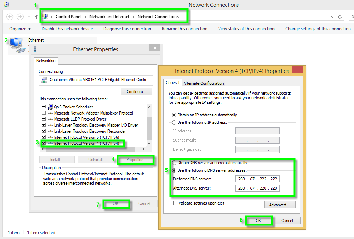Click the Preferred DNS server field

pos(257,179)
